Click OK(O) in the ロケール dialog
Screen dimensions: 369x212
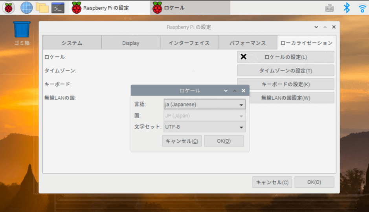224,141
